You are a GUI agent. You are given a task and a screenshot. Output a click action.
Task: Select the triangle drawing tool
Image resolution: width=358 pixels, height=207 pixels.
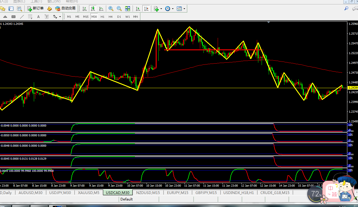point(5,17)
